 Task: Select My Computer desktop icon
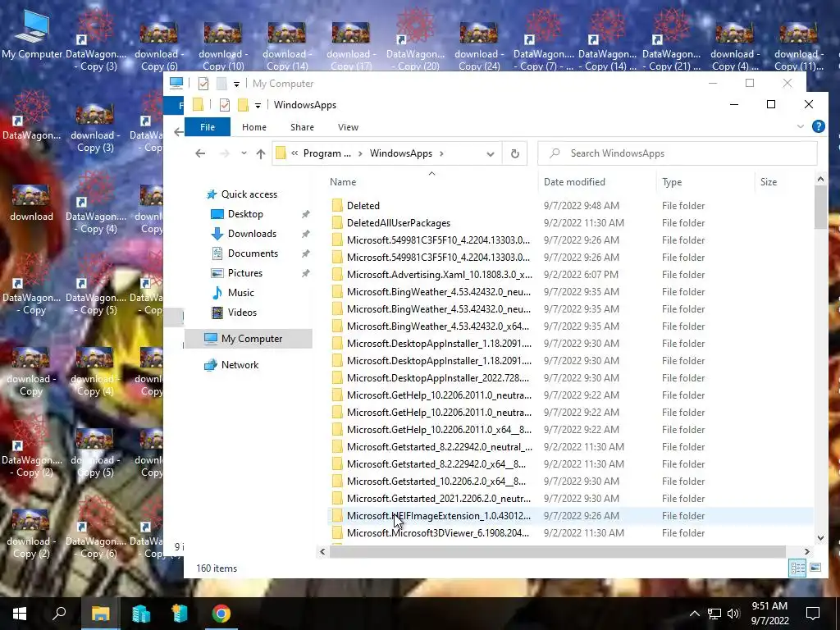click(x=32, y=35)
